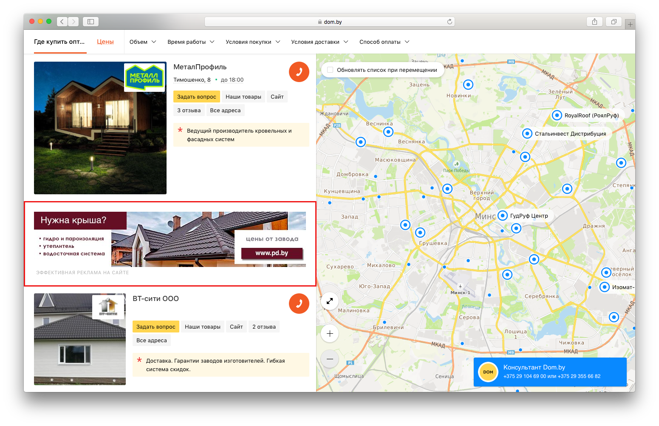Visit Сайт of МеталПрофиль
Screen dimensions: 659x426
click(x=277, y=97)
